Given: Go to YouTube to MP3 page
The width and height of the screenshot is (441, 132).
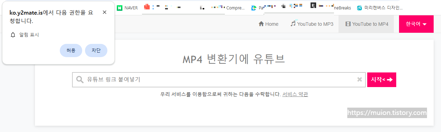Looking at the screenshot, I should 312,24.
